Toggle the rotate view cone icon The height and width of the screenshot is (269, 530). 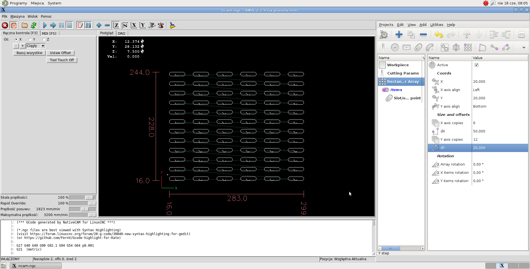(x=161, y=25)
